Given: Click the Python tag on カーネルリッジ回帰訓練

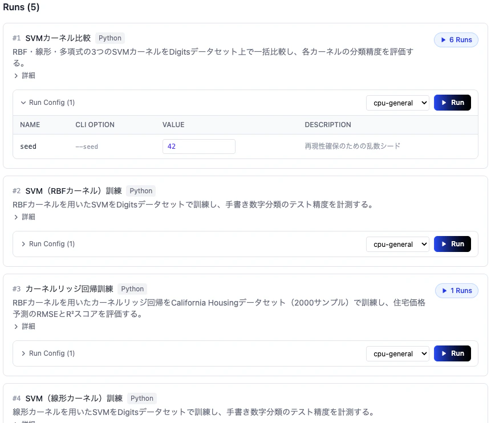Looking at the screenshot, I should (132, 289).
